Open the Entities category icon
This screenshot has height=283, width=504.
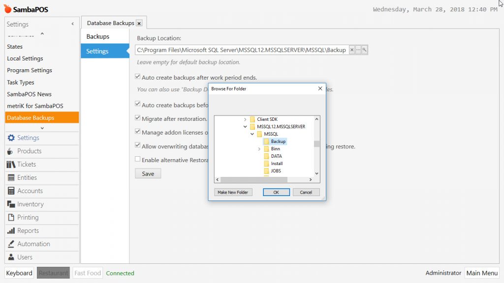pyautogui.click(x=11, y=177)
